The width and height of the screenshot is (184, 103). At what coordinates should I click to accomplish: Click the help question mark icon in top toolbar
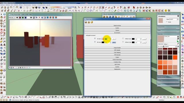click(x=121, y=8)
